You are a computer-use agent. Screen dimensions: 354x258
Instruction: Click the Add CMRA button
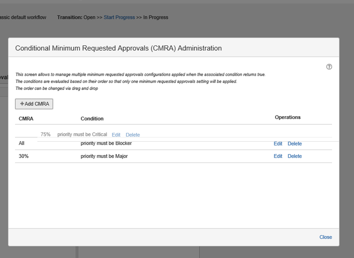(x=34, y=104)
